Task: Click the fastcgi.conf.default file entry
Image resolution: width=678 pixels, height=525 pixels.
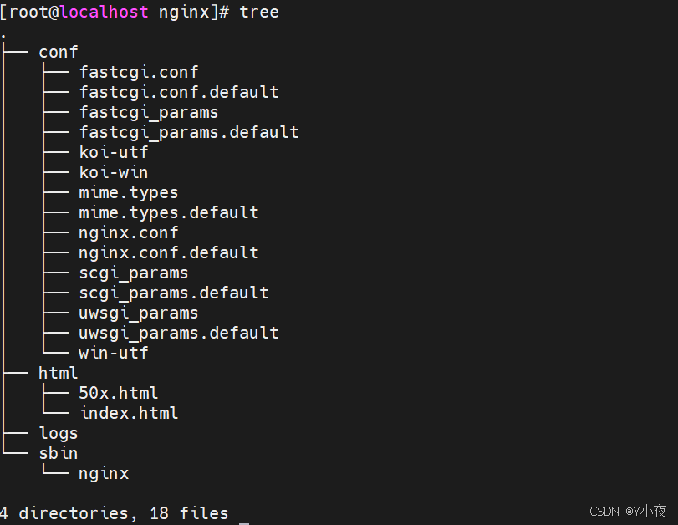Action: [179, 92]
